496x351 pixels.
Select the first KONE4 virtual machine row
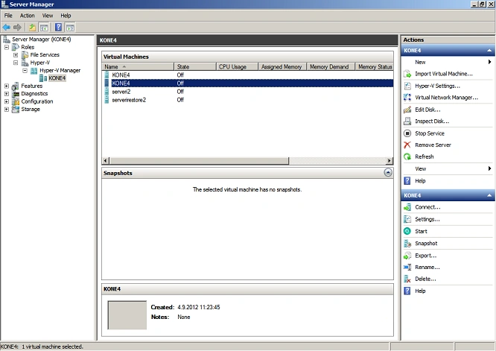coord(248,75)
